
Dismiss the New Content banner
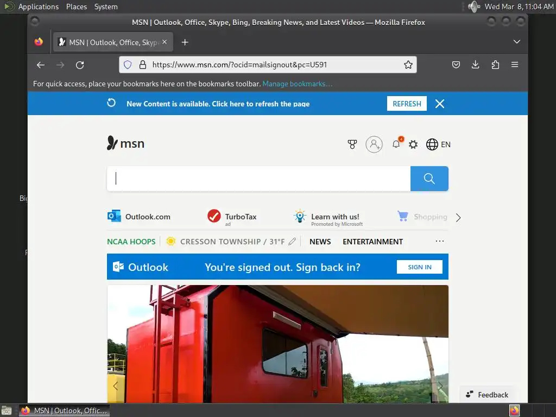440,104
